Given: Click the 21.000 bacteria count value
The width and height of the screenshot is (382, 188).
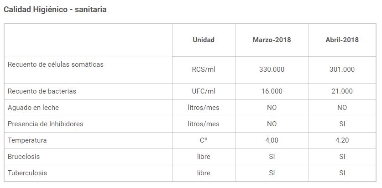Looking at the screenshot, I should (342, 91).
